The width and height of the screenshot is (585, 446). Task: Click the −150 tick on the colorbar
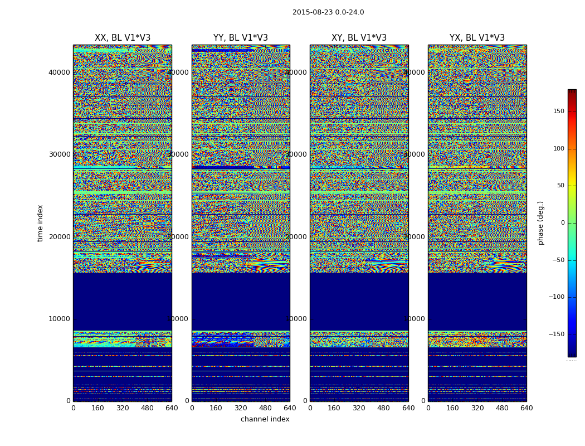pyautogui.click(x=555, y=334)
